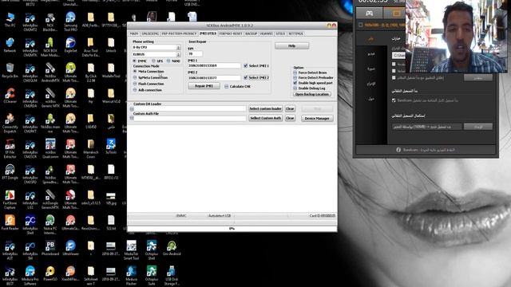Open the Recycle Bin icon
This screenshot has height=287, width=511.
(x=10, y=70)
